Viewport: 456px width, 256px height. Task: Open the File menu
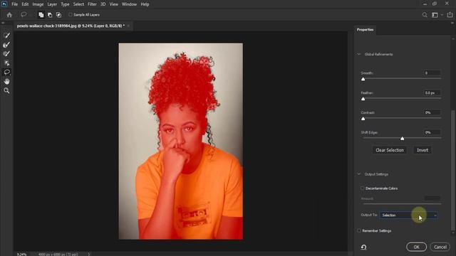[14, 4]
